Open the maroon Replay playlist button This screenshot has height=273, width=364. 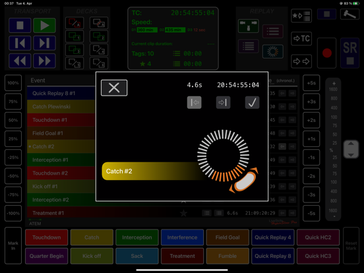273,31
